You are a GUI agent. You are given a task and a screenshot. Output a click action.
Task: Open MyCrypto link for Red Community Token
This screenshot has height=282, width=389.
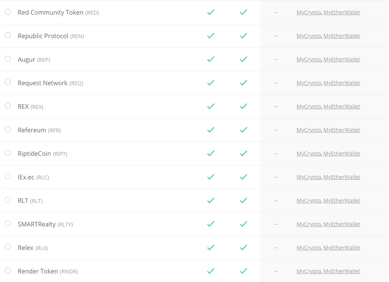pos(309,12)
